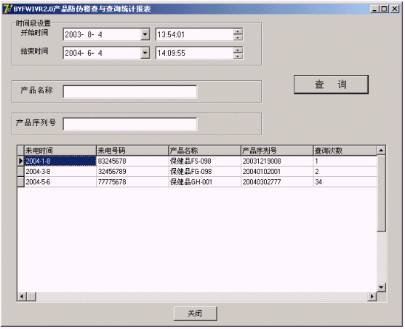Viewport: 405px width, 329px height.
Task: Click the 关闭 close button
Action: coord(196,314)
